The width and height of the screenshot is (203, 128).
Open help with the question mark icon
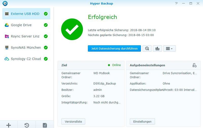[x=176, y=3]
